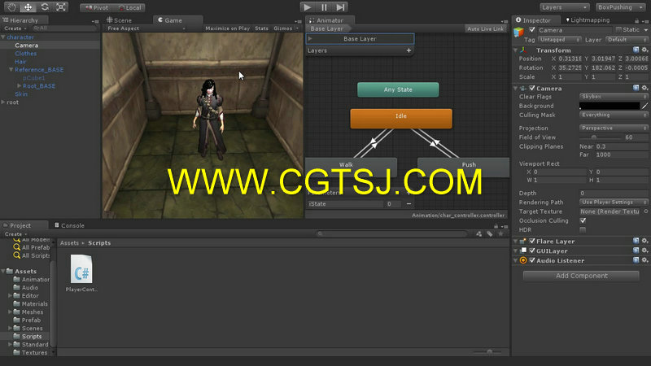Open the Culling Mask dropdown
The image size is (651, 366).
point(614,115)
